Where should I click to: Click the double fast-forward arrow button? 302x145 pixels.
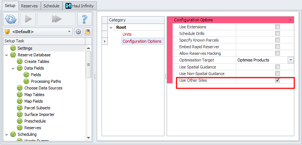56,19
